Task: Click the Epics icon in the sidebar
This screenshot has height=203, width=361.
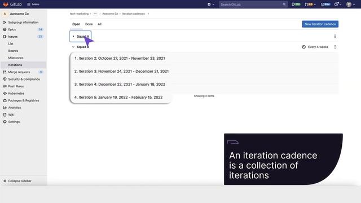Action: click(5, 29)
